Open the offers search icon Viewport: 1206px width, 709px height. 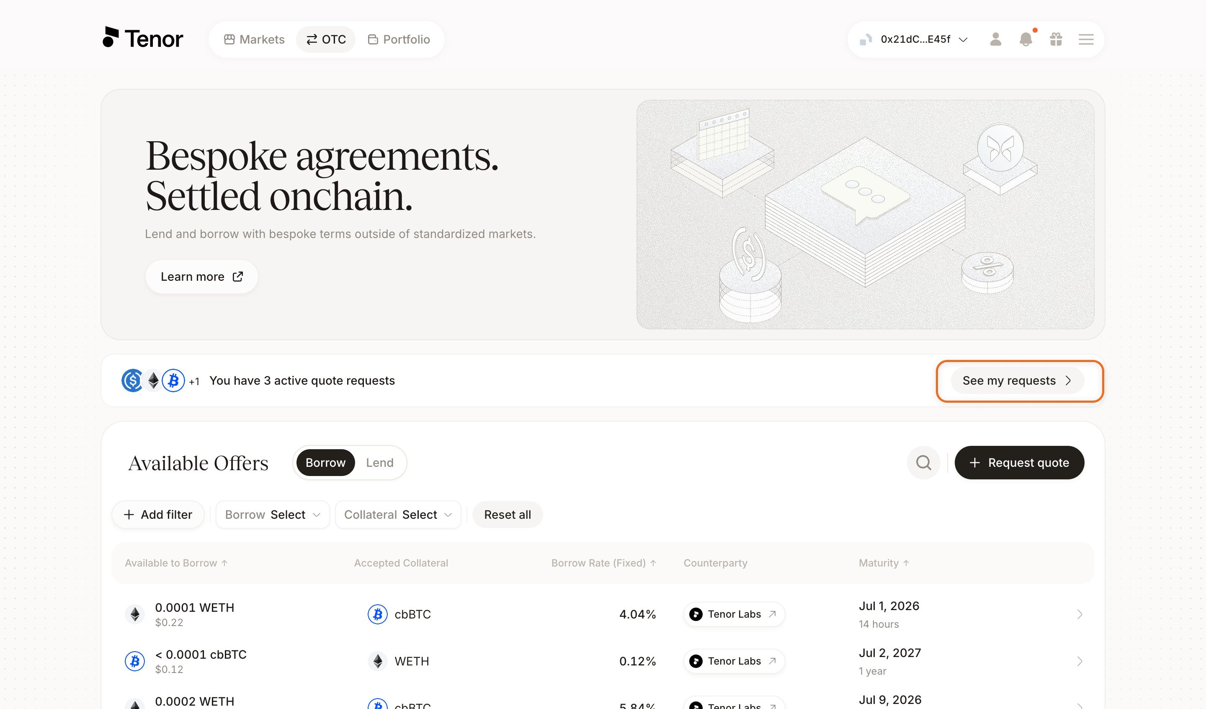[923, 462]
